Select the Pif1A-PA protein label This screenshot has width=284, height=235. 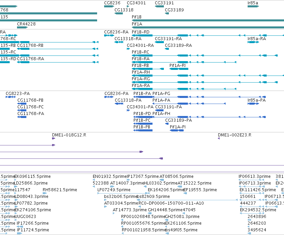[x=161, y=100]
